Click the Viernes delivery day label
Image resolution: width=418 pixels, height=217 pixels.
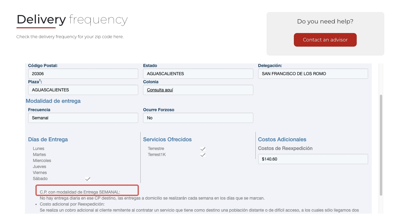pyautogui.click(x=40, y=173)
